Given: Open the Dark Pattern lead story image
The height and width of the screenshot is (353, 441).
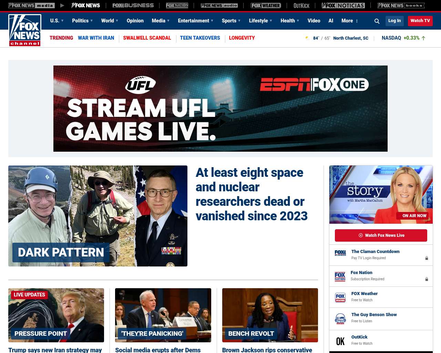Looking at the screenshot, I should tap(98, 216).
